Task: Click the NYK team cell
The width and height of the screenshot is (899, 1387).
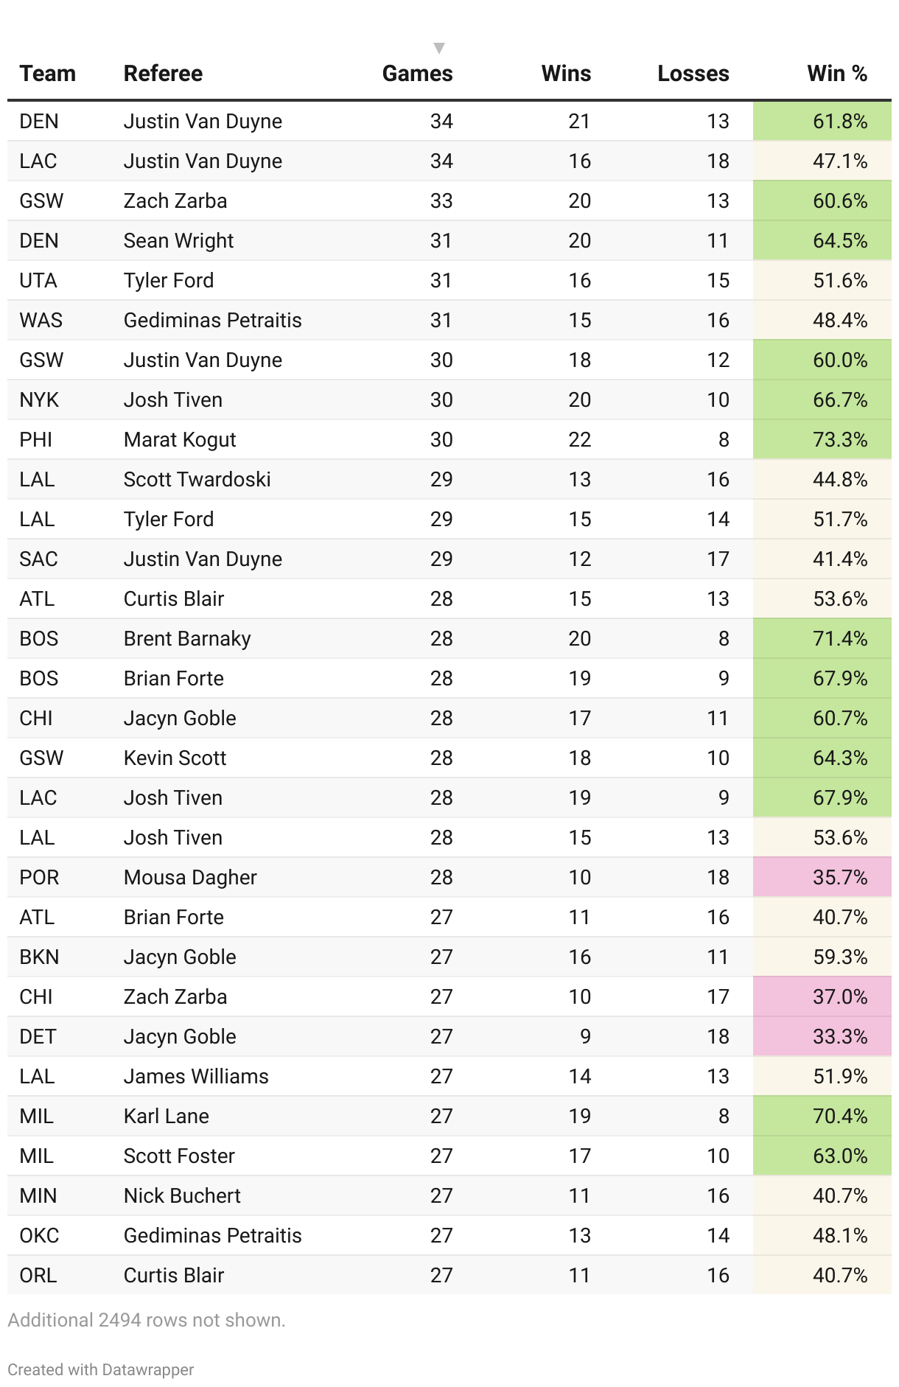Action: tap(39, 400)
